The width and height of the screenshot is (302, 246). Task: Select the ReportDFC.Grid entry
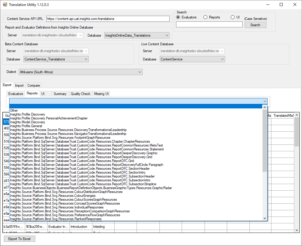[136, 161]
